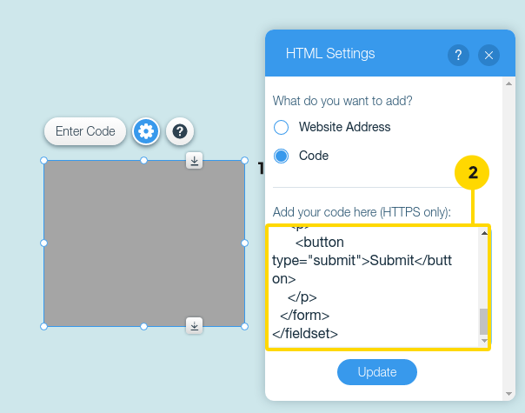Open help for the HTML element toolbar
This screenshot has width=525, height=413.
pos(180,131)
